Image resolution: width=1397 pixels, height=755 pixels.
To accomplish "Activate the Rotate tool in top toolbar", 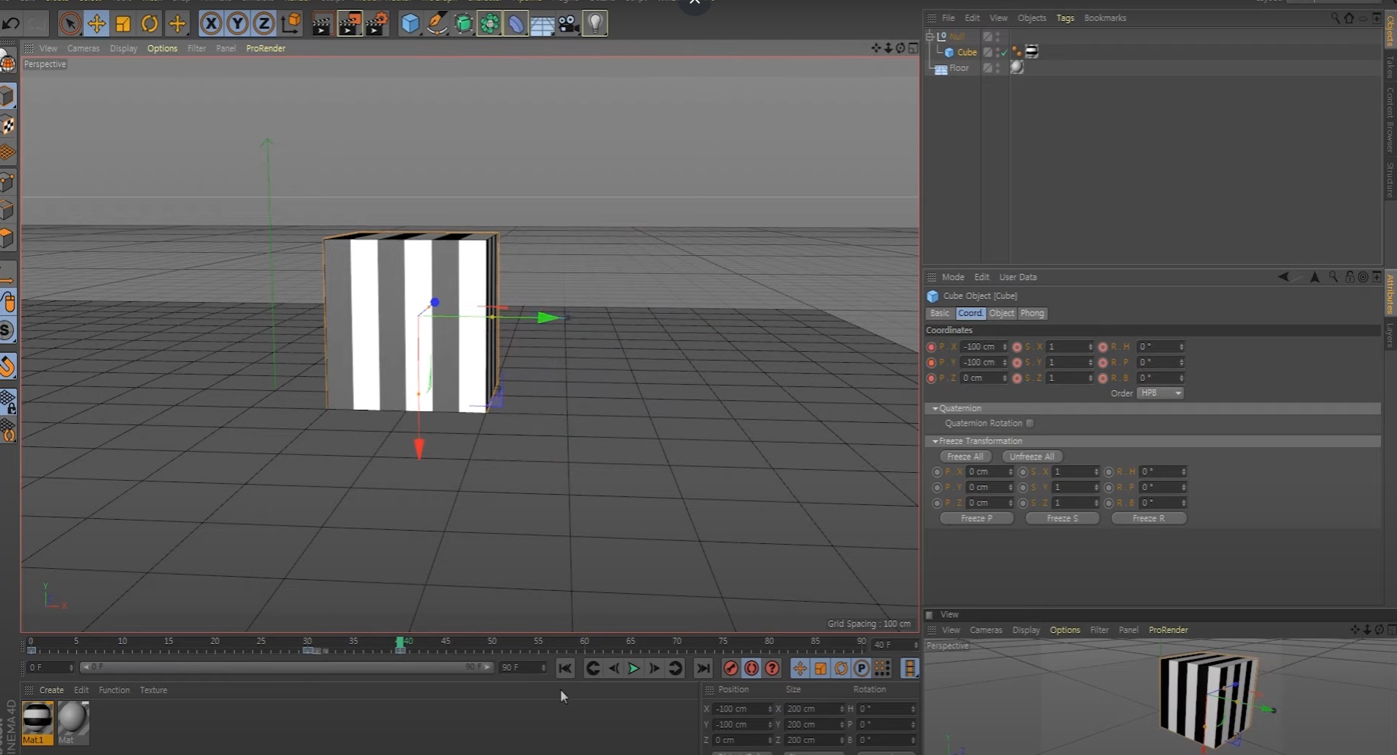I will (x=150, y=24).
